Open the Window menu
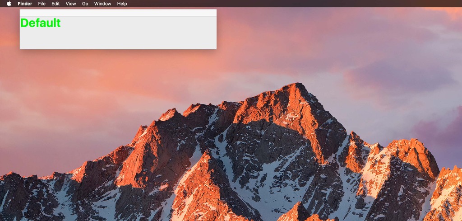 (x=102, y=4)
